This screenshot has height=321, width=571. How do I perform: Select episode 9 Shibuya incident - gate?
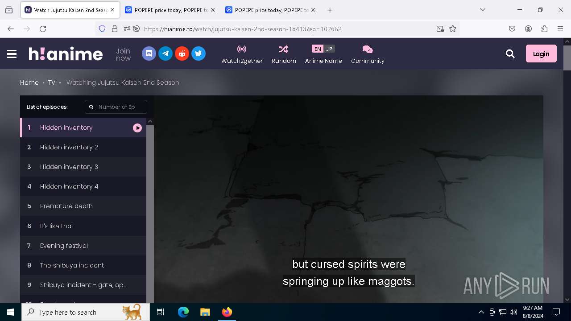coord(83,285)
